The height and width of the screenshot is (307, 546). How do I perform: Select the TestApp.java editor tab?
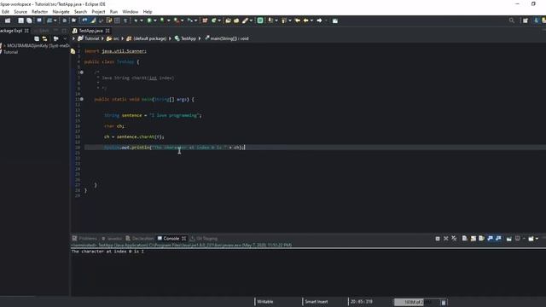(x=90, y=31)
